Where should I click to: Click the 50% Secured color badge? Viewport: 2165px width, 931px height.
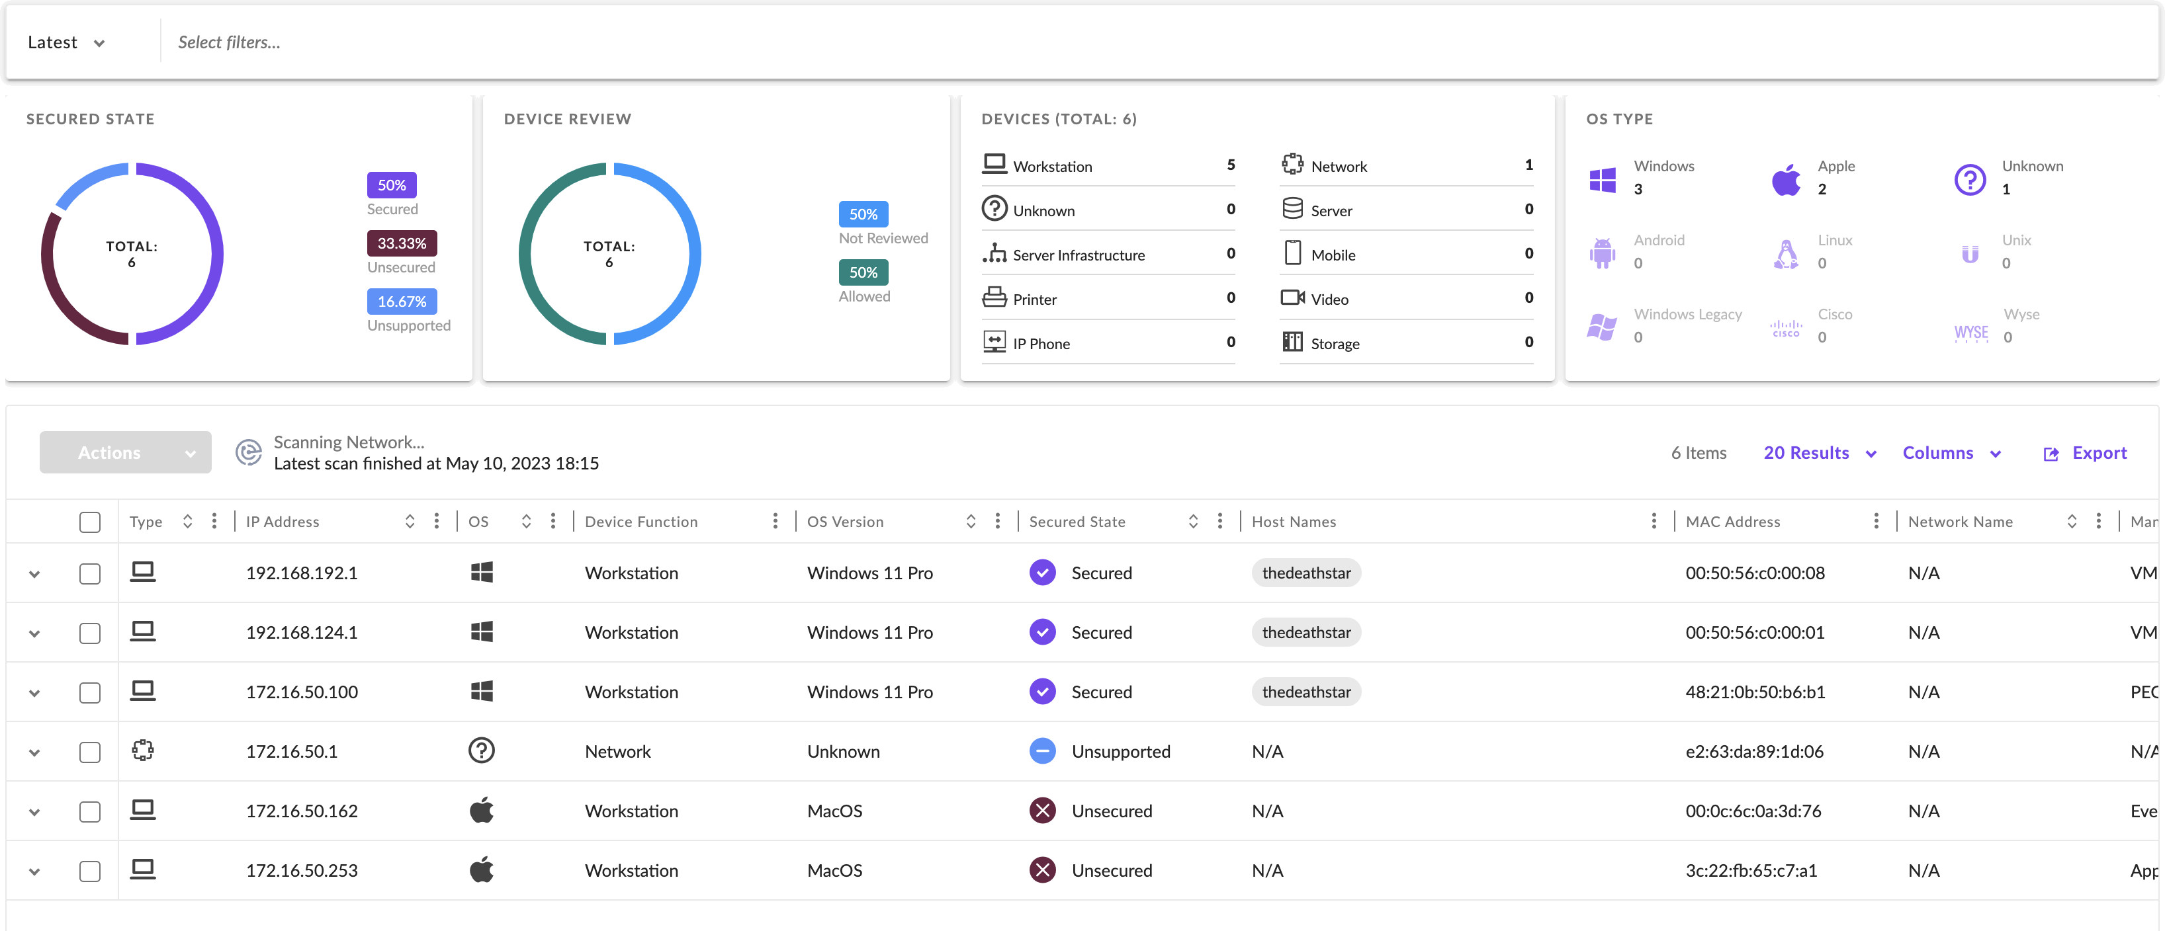pyautogui.click(x=391, y=185)
